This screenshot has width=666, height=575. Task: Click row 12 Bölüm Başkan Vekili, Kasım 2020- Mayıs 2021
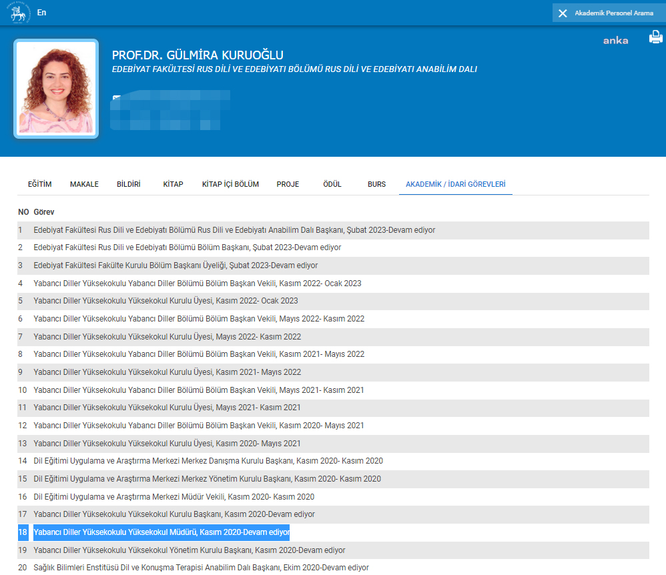[333, 426]
